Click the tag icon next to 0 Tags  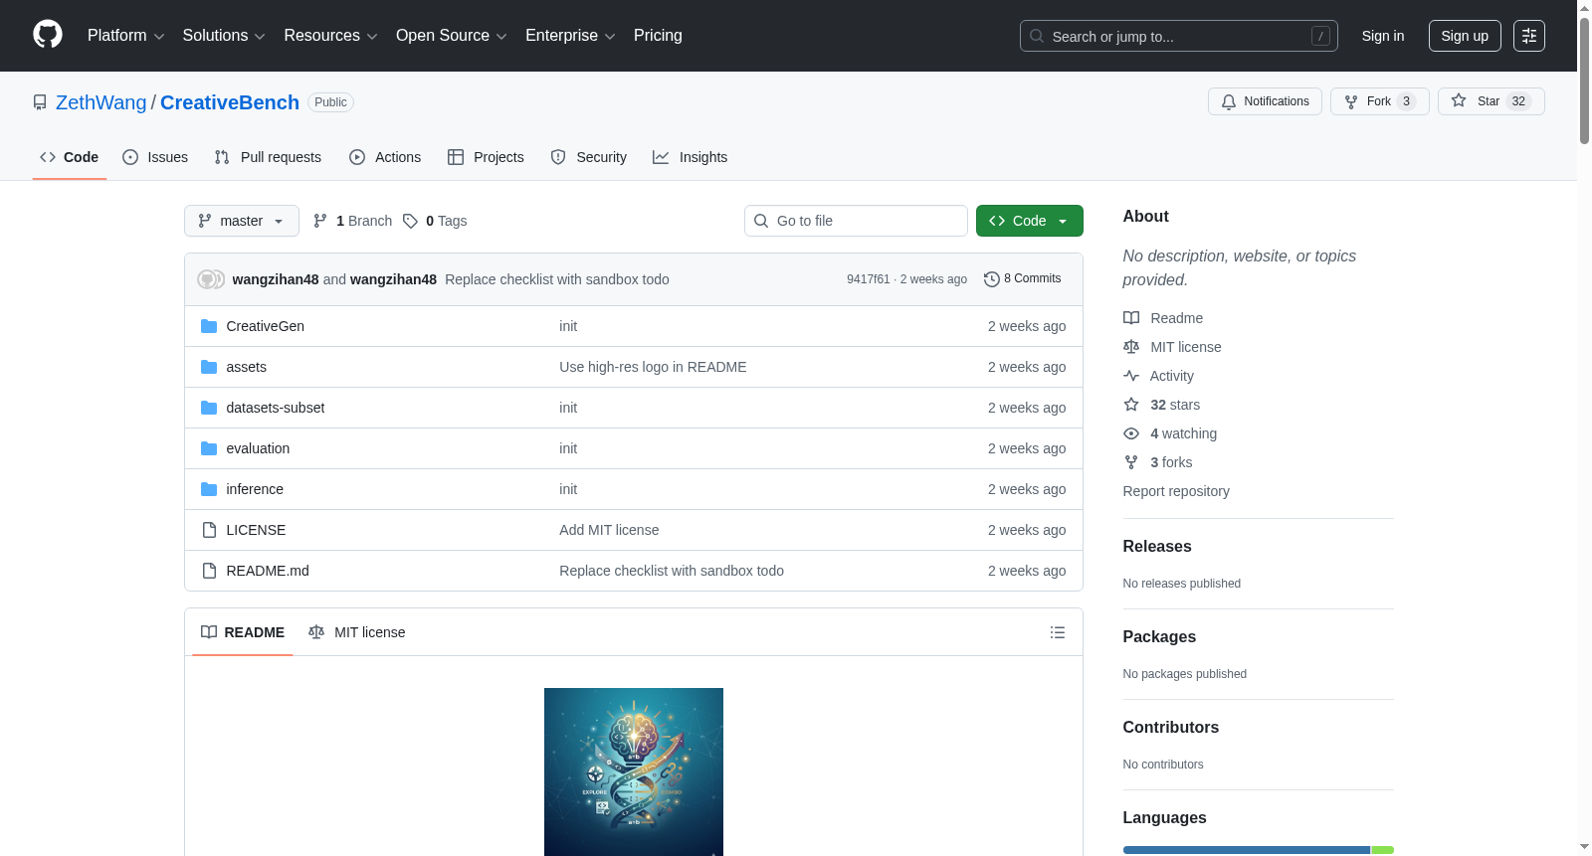point(410,221)
